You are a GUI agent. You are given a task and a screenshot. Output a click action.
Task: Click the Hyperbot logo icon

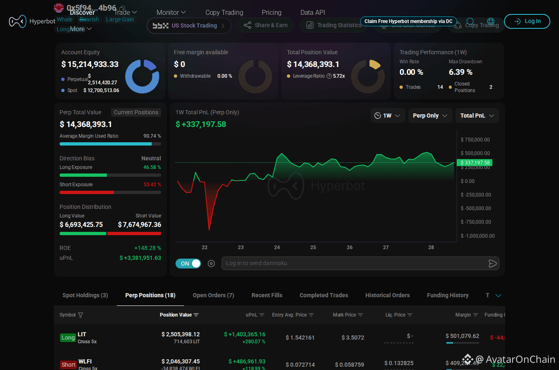[17, 21]
